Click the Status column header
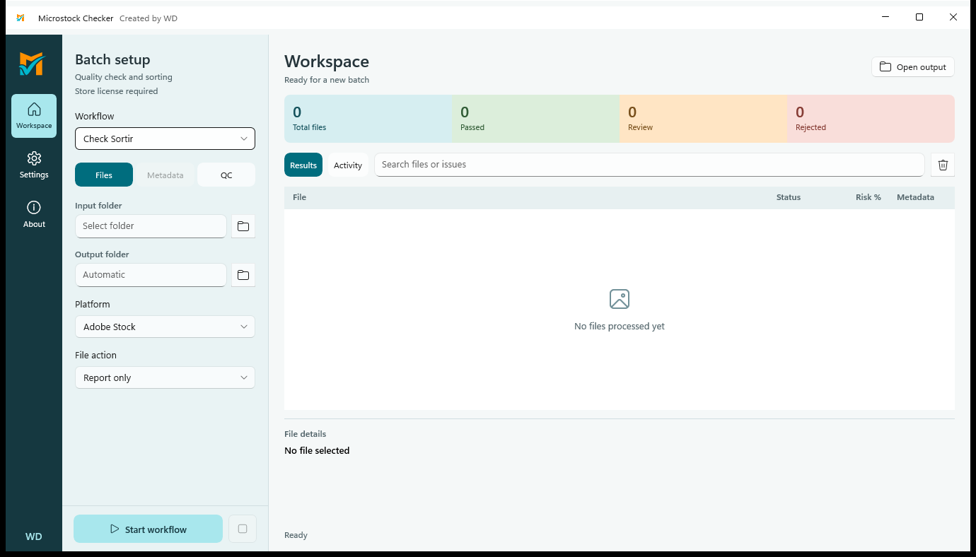The image size is (976, 557). coord(789,197)
